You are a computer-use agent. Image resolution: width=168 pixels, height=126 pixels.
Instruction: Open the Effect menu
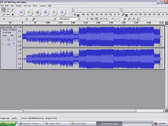click(35, 6)
